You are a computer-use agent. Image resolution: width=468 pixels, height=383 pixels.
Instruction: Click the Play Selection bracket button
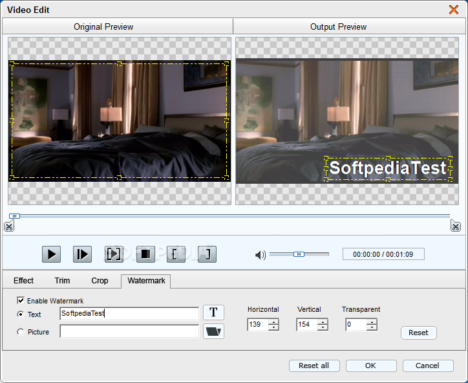114,254
